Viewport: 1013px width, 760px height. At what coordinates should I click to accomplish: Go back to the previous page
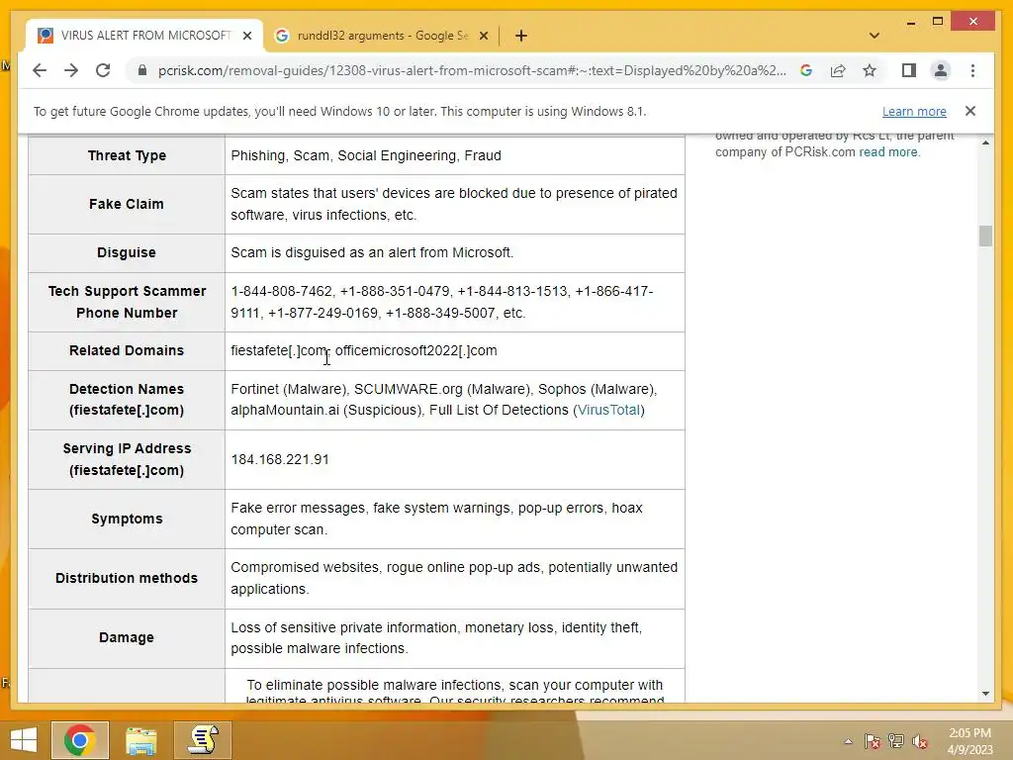coord(40,70)
